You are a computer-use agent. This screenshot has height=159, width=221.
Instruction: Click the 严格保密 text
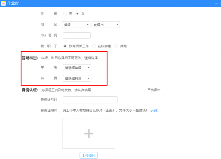154,90
